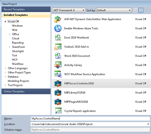151x134 pixels.
Task: Expand the Other Languages tree node
Action: (x=6, y=68)
